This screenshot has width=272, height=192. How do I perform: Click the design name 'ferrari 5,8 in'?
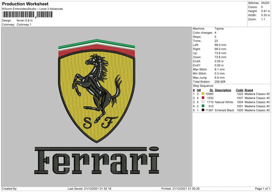click(24, 20)
